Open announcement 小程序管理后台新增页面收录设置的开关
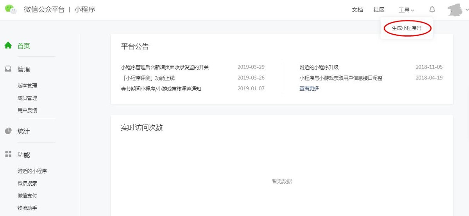The width and height of the screenshot is (469, 216). point(165,67)
